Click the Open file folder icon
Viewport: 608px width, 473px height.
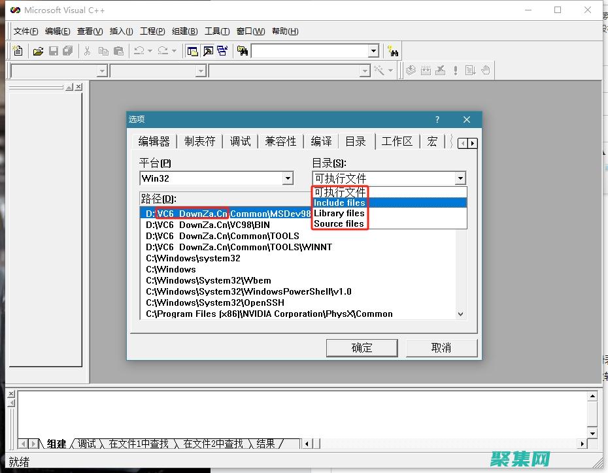click(x=39, y=51)
